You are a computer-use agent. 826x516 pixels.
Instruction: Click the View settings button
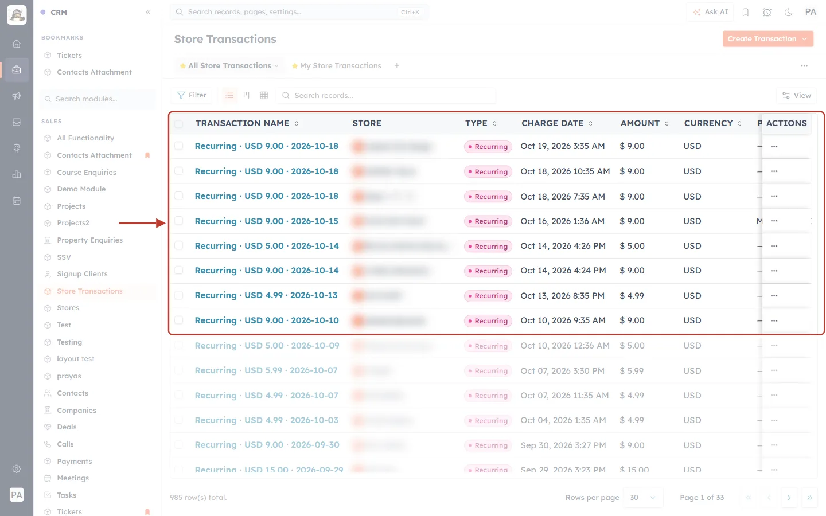click(x=797, y=95)
